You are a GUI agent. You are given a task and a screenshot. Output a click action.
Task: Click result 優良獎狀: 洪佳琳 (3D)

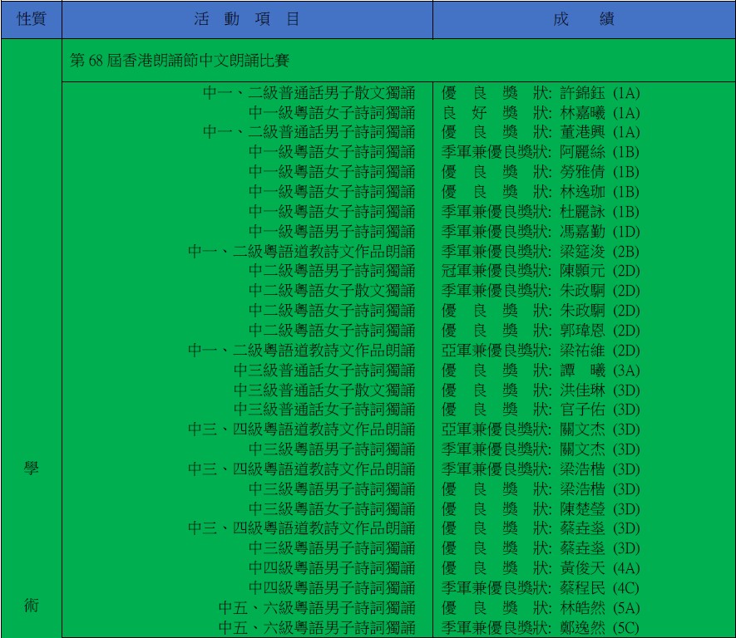pyautogui.click(x=541, y=390)
